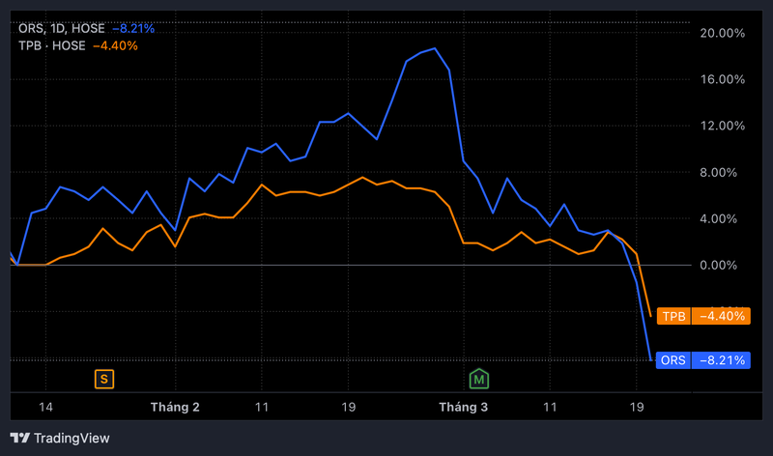Click the peak of the blue ORS line
The height and width of the screenshot is (456, 773).
[436, 48]
